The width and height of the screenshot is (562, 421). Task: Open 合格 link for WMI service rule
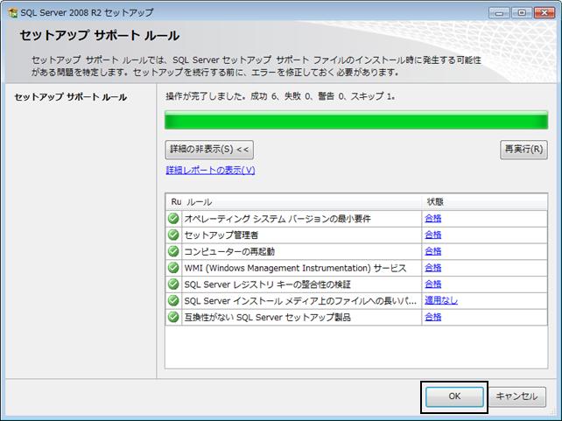click(433, 268)
